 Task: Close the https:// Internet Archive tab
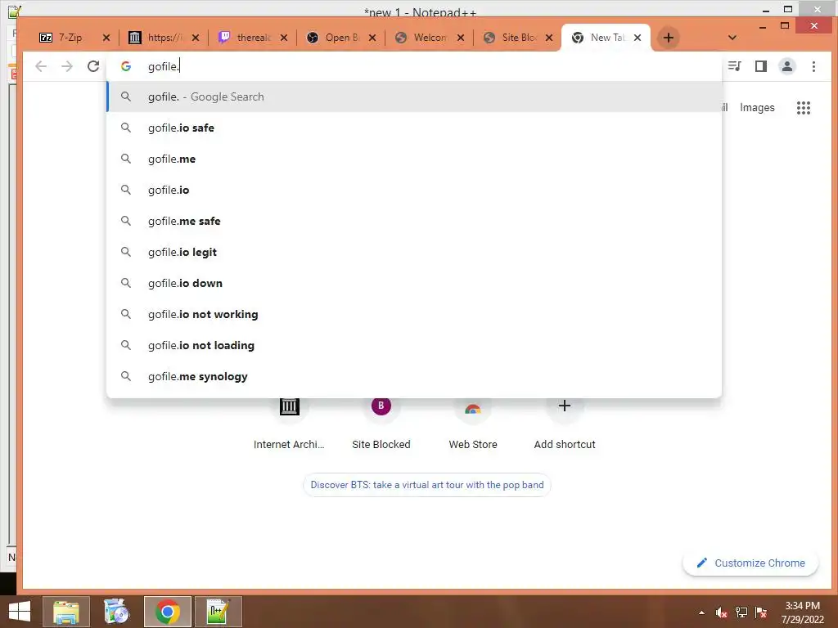click(196, 38)
